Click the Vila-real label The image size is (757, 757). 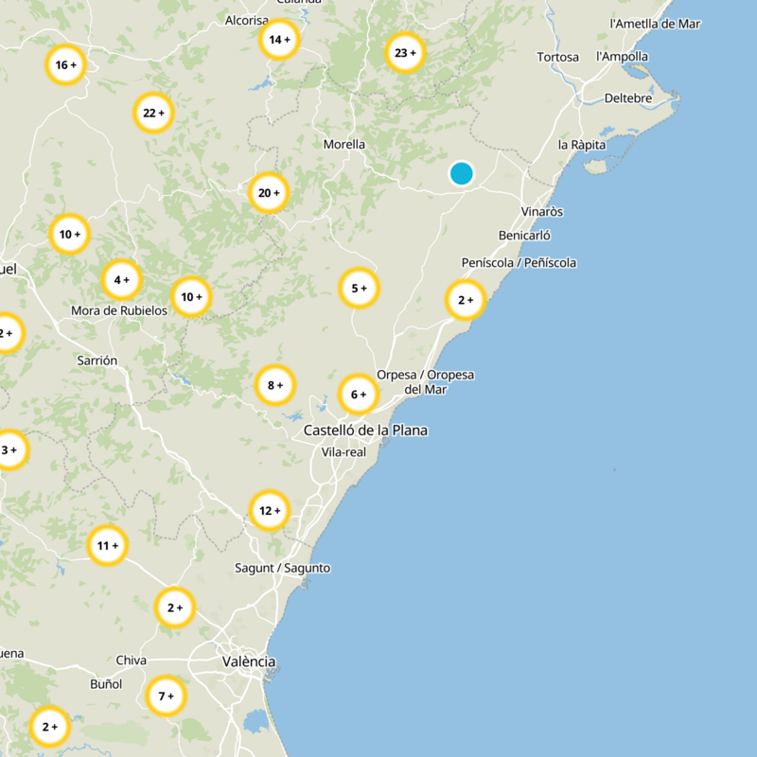(x=343, y=452)
